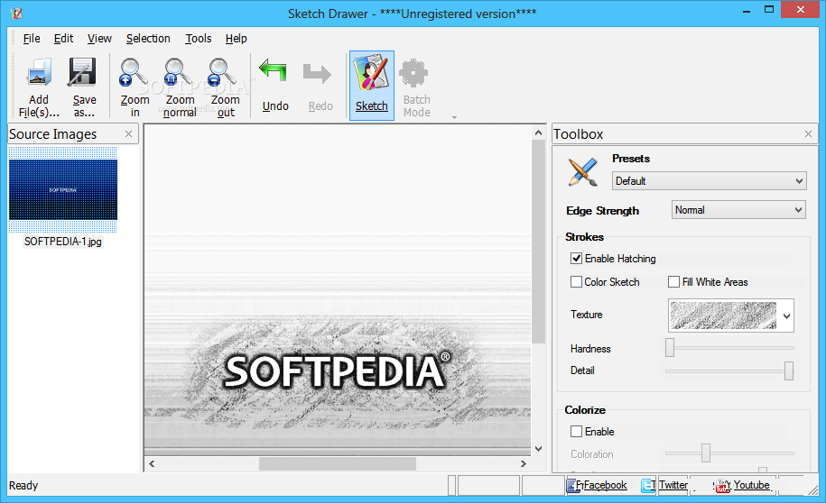Click the Ready status text
The height and width of the screenshot is (503, 826).
click(23, 485)
